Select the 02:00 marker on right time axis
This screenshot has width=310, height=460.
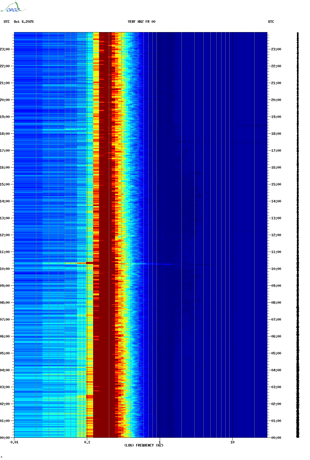click(276, 404)
